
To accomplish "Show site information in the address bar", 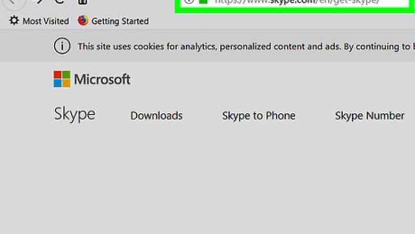I will [188, 2].
